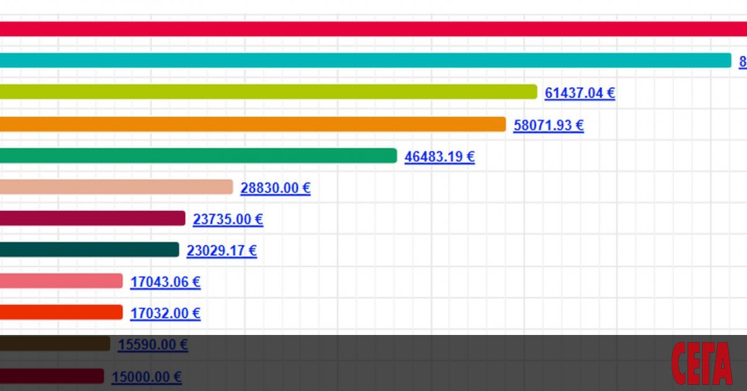Select the teal bar in the chart
The height and width of the screenshot is (391, 747).
click(365, 60)
